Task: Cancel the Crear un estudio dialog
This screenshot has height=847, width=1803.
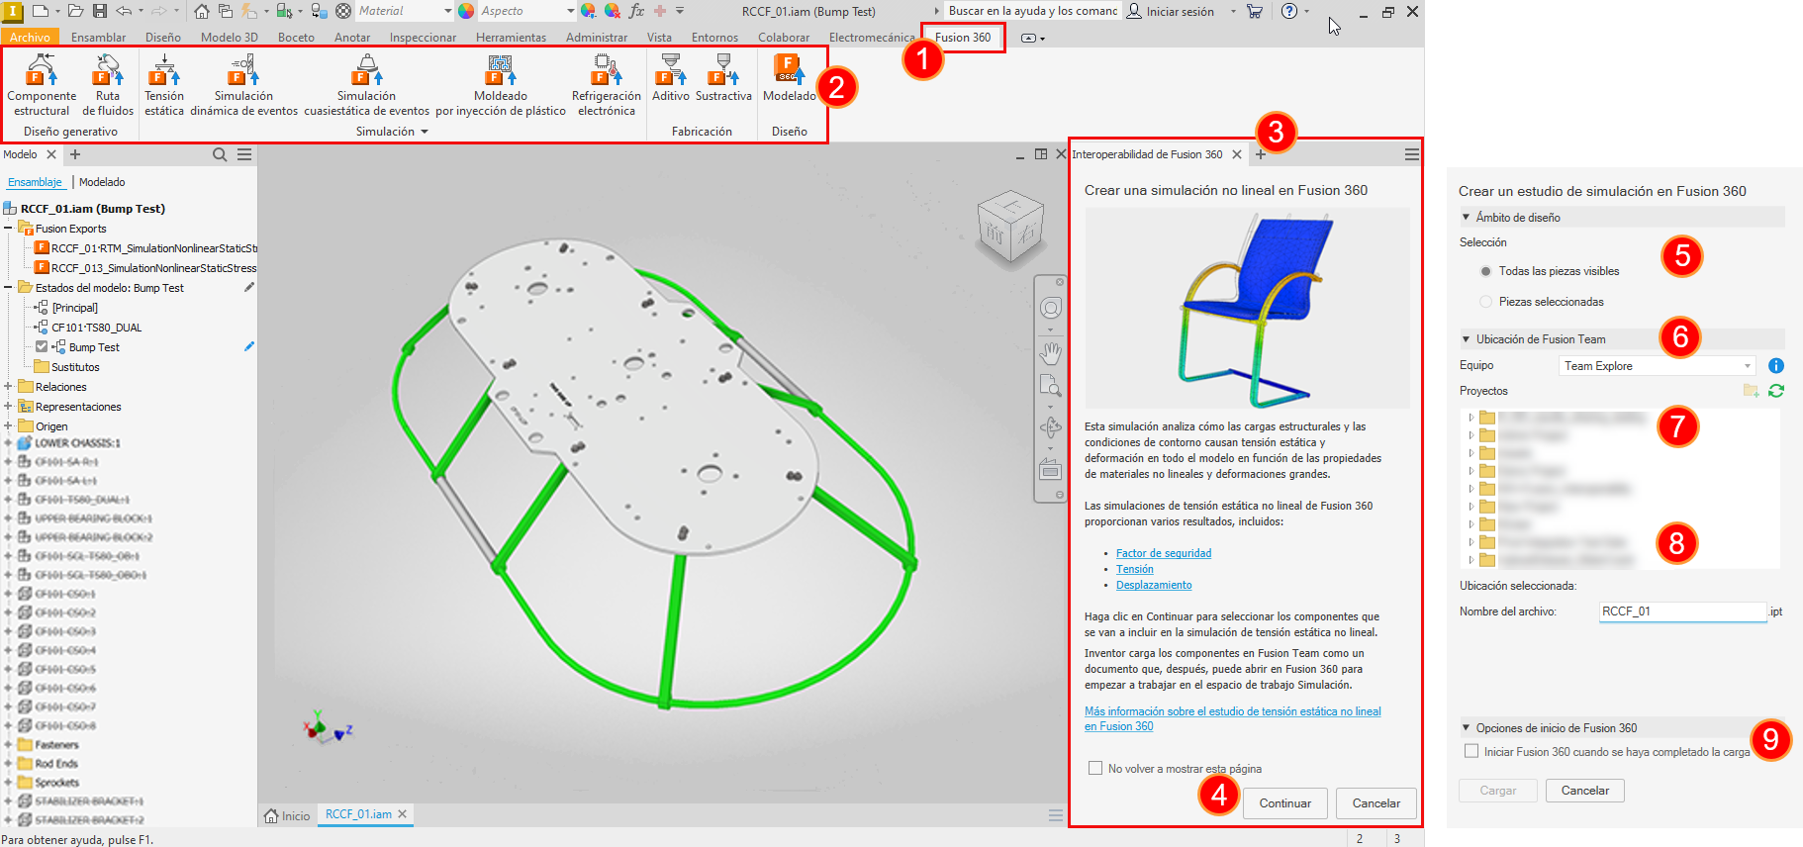Action: click(x=1585, y=791)
